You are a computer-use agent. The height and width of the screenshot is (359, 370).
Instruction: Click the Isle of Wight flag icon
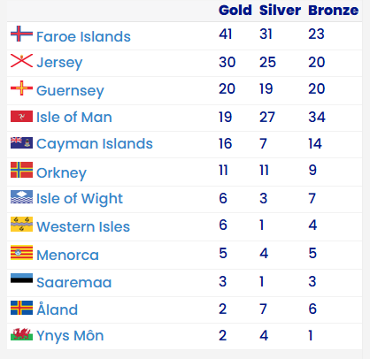click(x=21, y=197)
